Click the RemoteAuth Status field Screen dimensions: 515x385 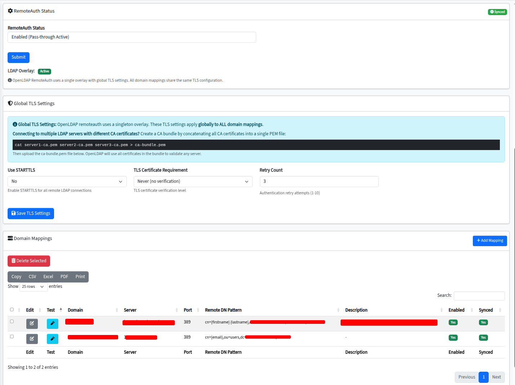132,37
